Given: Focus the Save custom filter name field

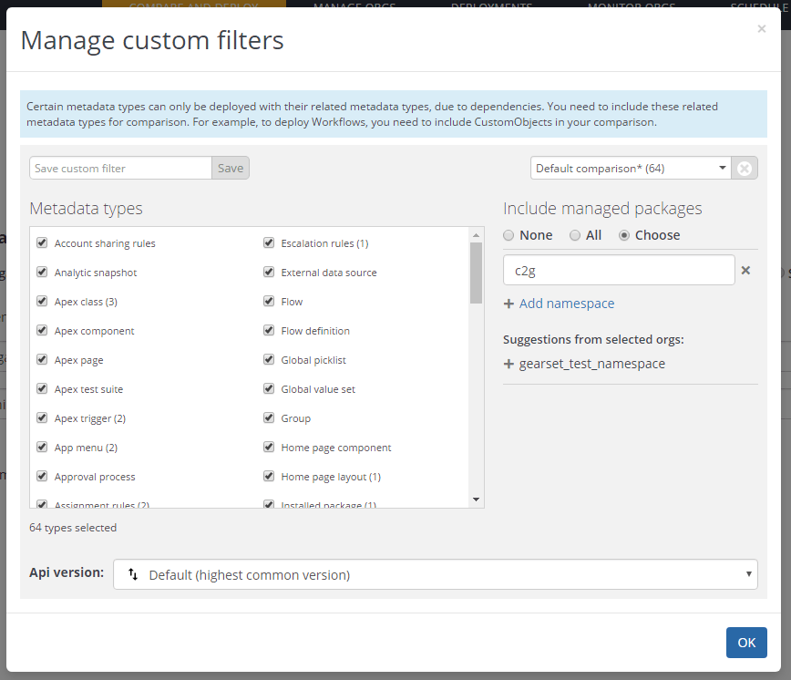Looking at the screenshot, I should coord(120,169).
